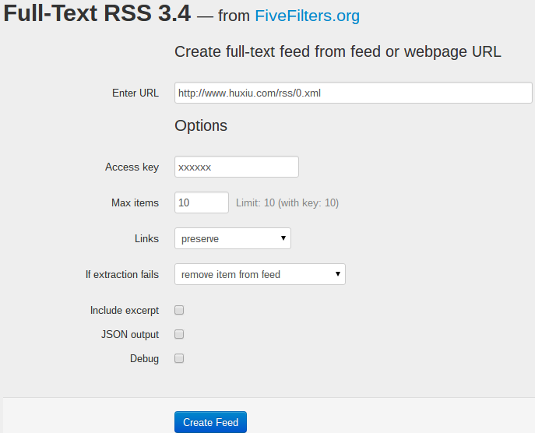Viewport: 535px width, 433px height.
Task: Click the 'Create full-text feed' heading
Action: tap(338, 52)
